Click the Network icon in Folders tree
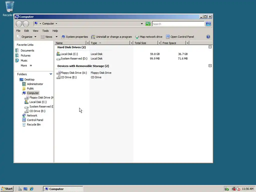 pyautogui.click(x=24, y=115)
